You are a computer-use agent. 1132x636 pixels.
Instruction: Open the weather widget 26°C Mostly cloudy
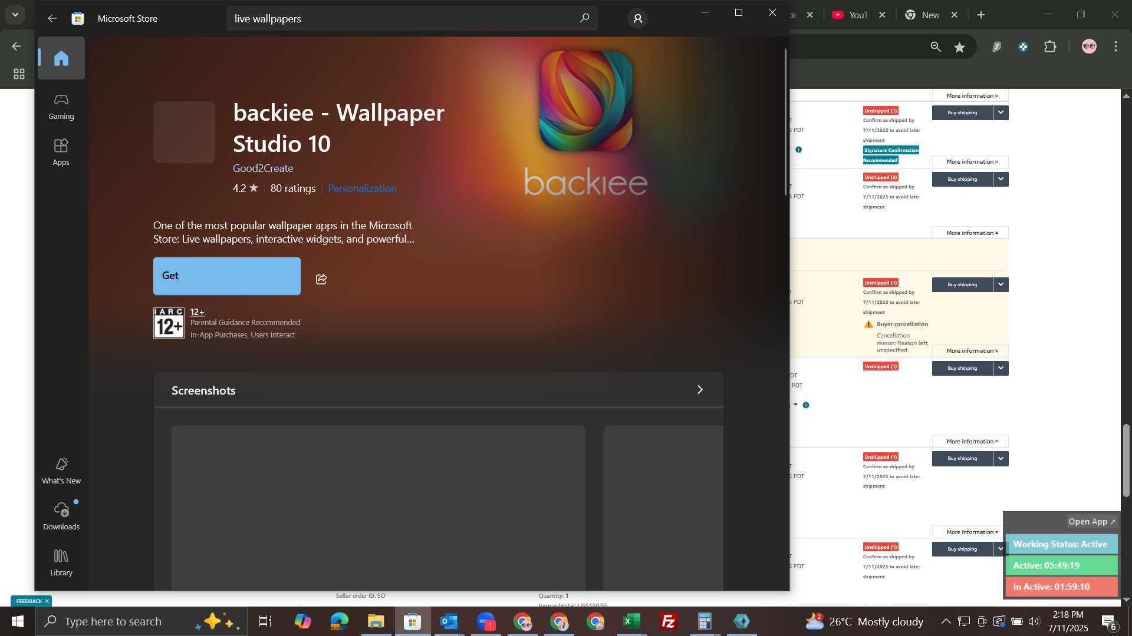[864, 621]
